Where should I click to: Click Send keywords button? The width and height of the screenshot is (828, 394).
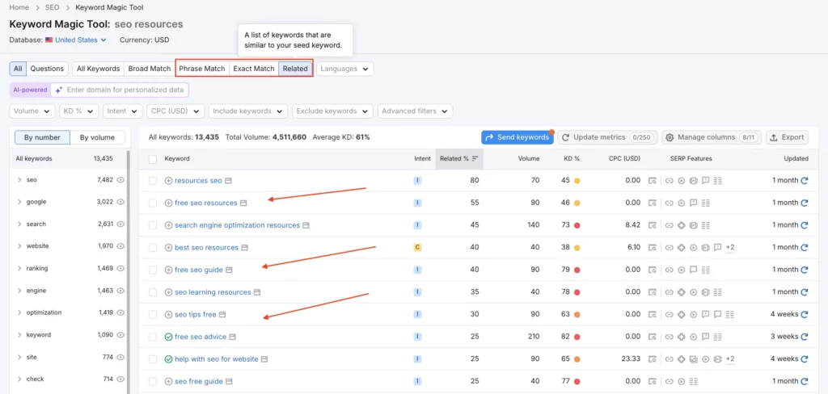(x=517, y=137)
